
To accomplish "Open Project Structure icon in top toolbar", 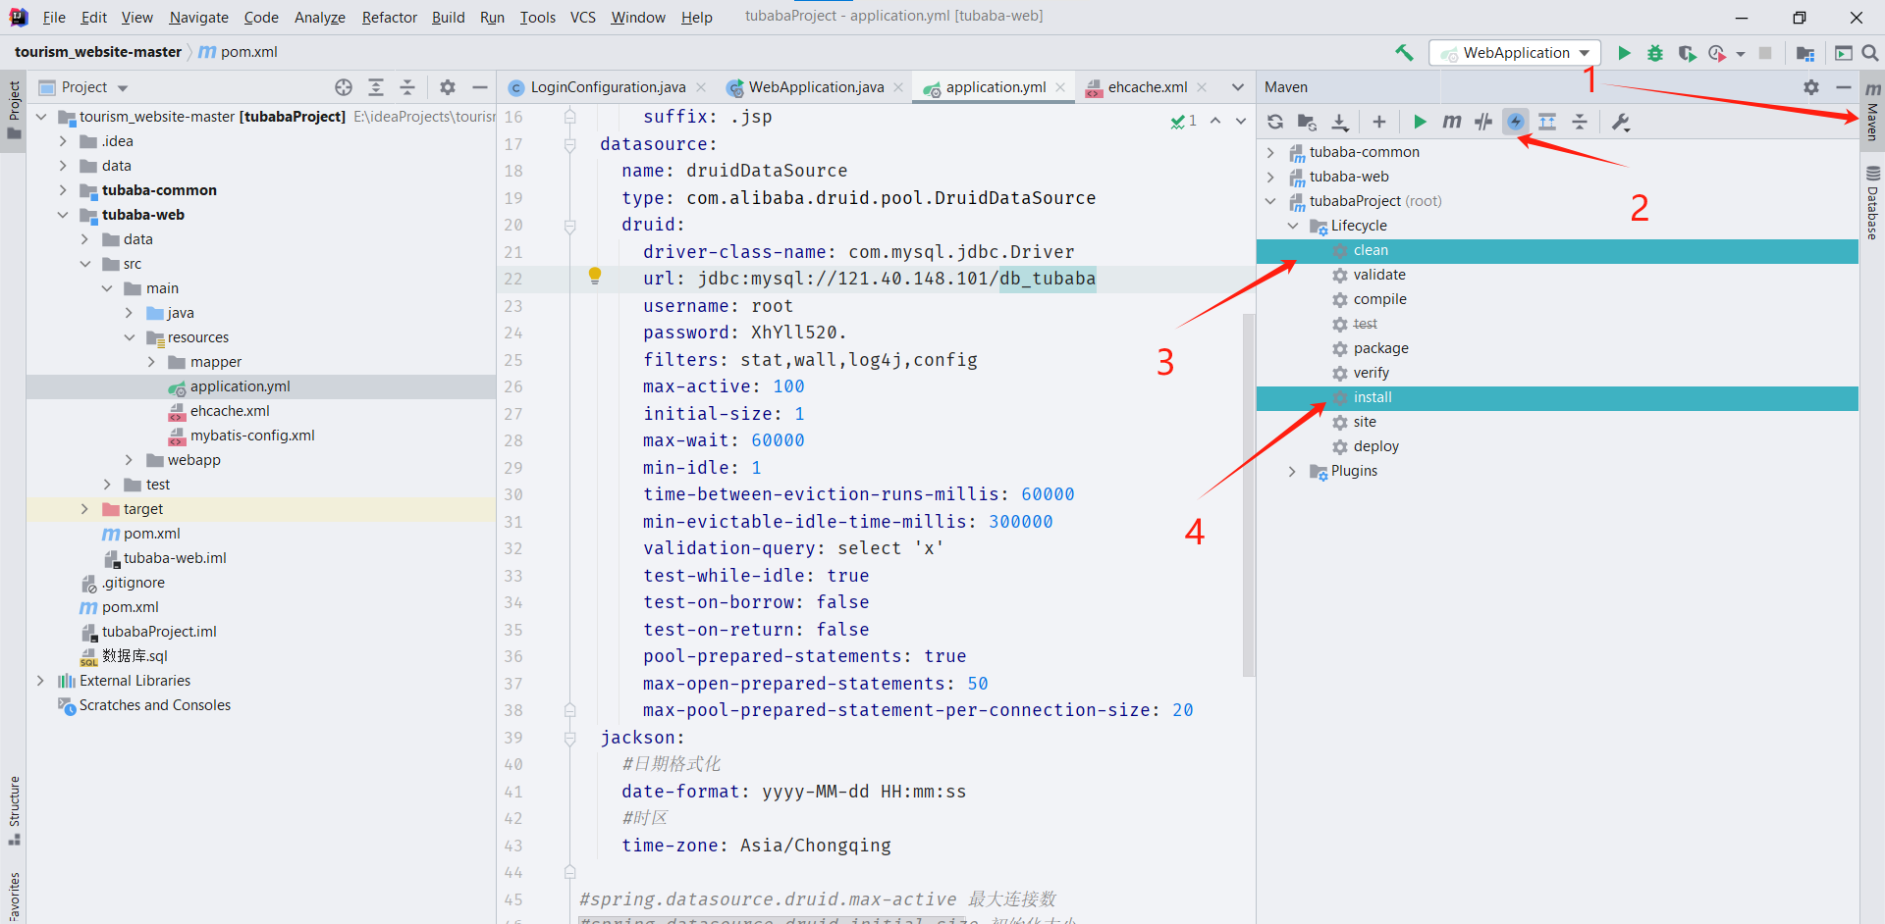I will click(x=1804, y=53).
